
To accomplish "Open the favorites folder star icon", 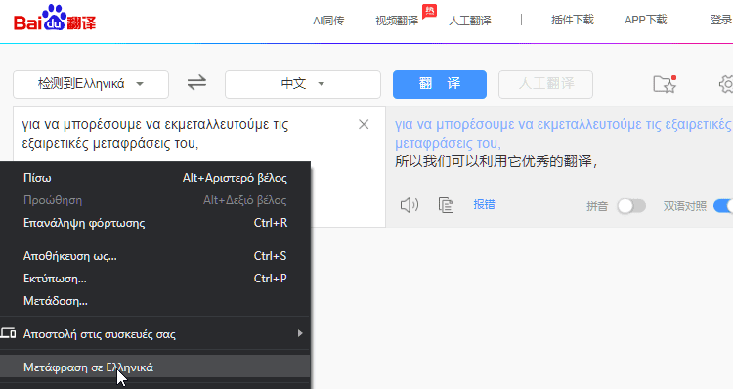I will pyautogui.click(x=665, y=84).
